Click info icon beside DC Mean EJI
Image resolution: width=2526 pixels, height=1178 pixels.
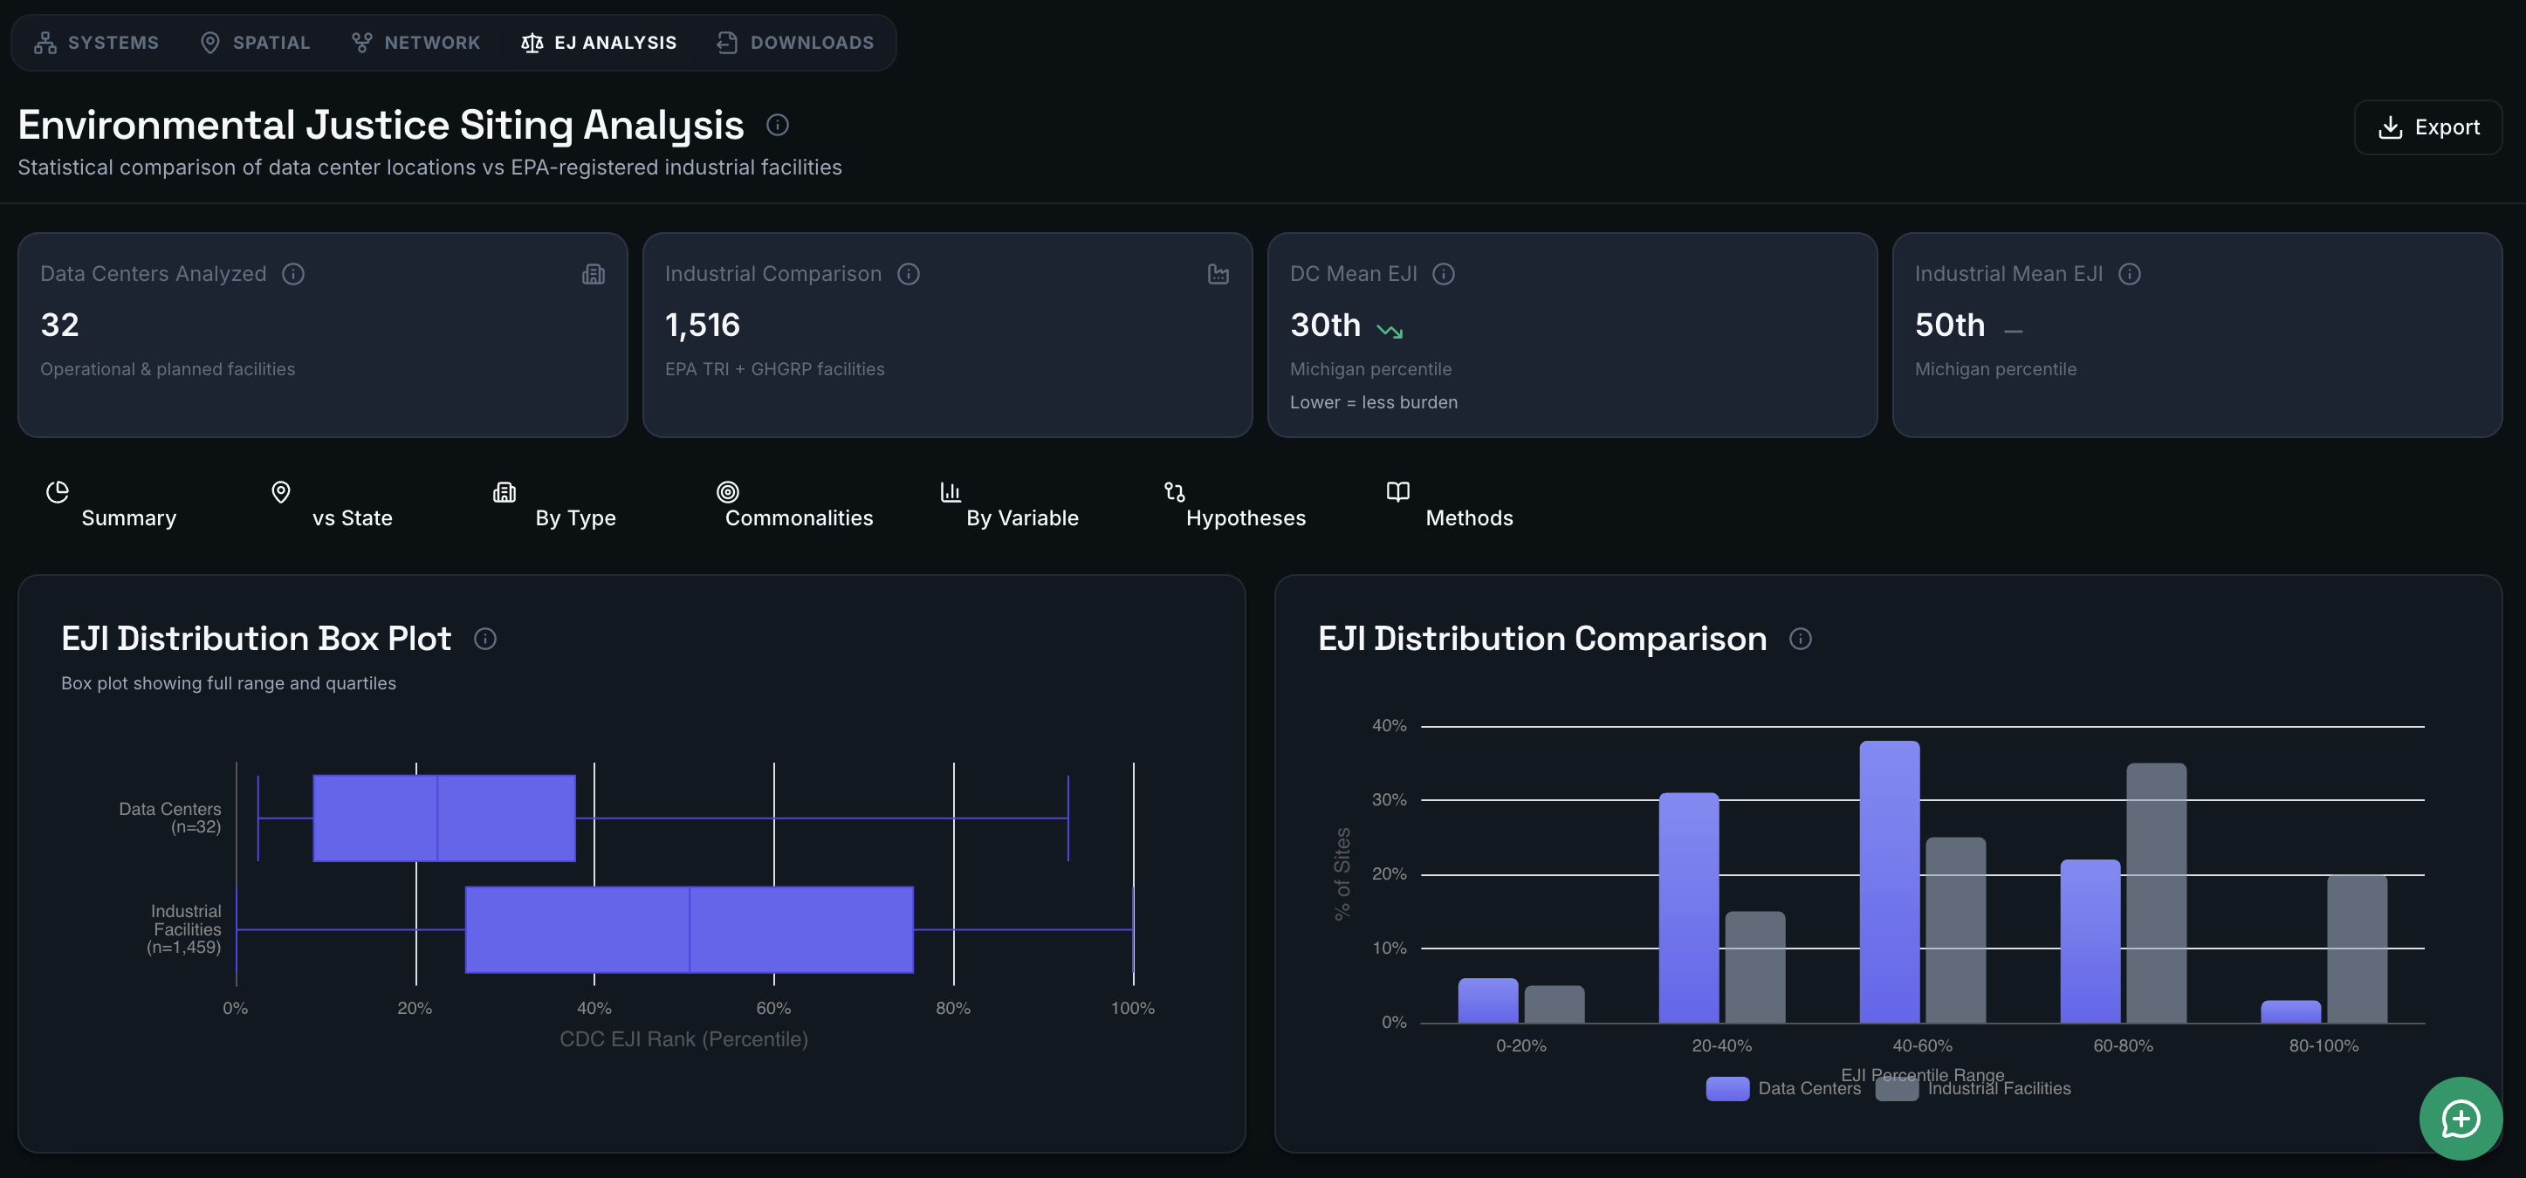click(1443, 274)
